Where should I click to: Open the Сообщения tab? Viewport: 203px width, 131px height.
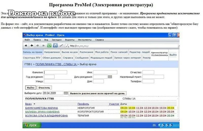pyautogui.click(x=82, y=58)
